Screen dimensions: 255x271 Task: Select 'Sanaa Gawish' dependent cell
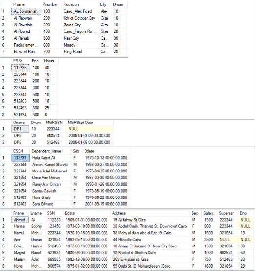coord(50,191)
